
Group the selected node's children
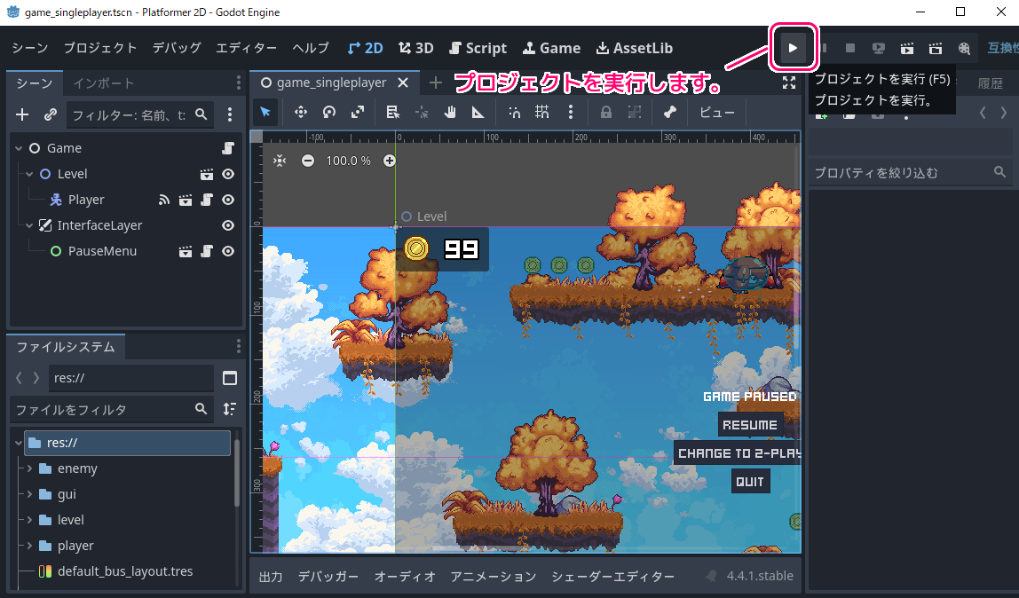[x=635, y=113]
